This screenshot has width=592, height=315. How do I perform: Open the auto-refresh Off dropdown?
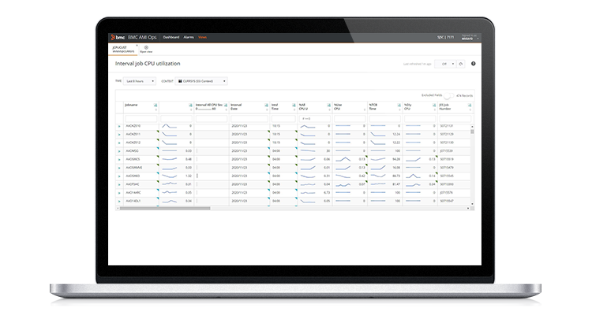(x=446, y=62)
